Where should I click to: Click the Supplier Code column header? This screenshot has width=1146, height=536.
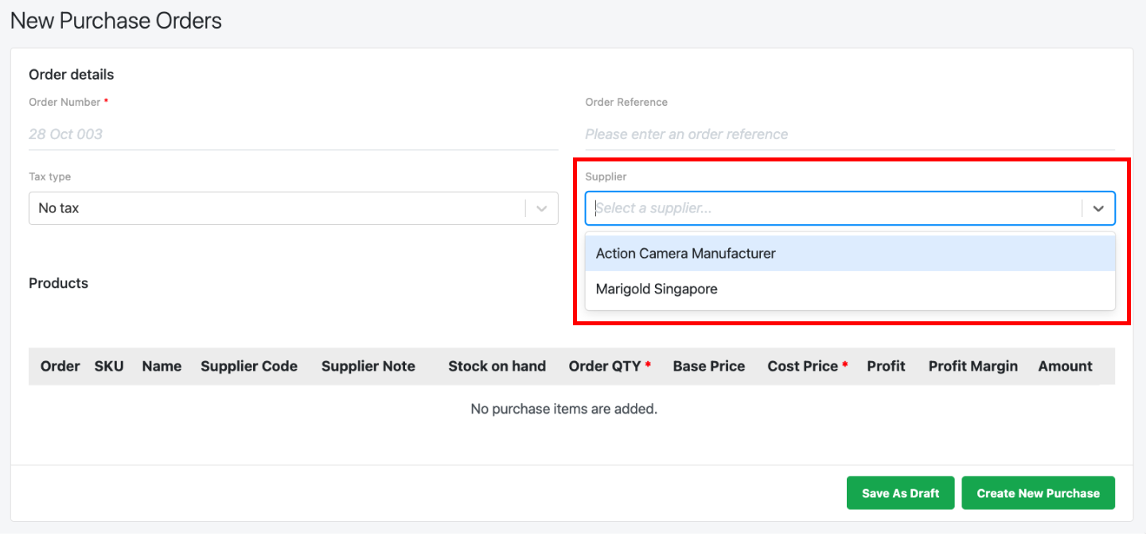pos(249,367)
